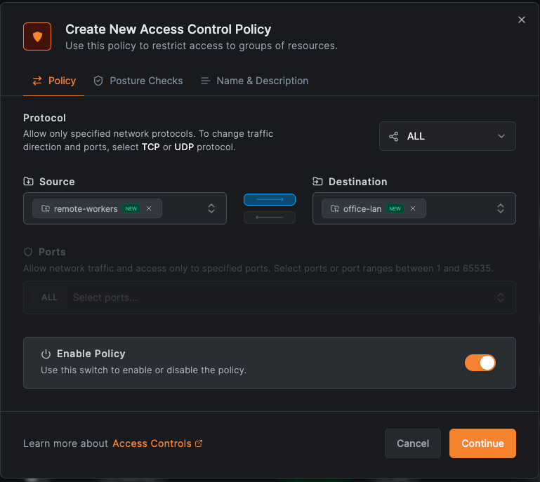Open the Protocol ALL dropdown
This screenshot has width=540, height=482.
point(447,136)
